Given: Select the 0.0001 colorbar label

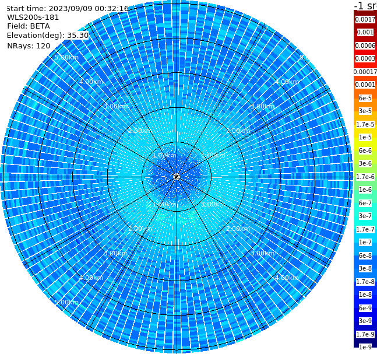Looking at the screenshot, I should [x=365, y=85].
